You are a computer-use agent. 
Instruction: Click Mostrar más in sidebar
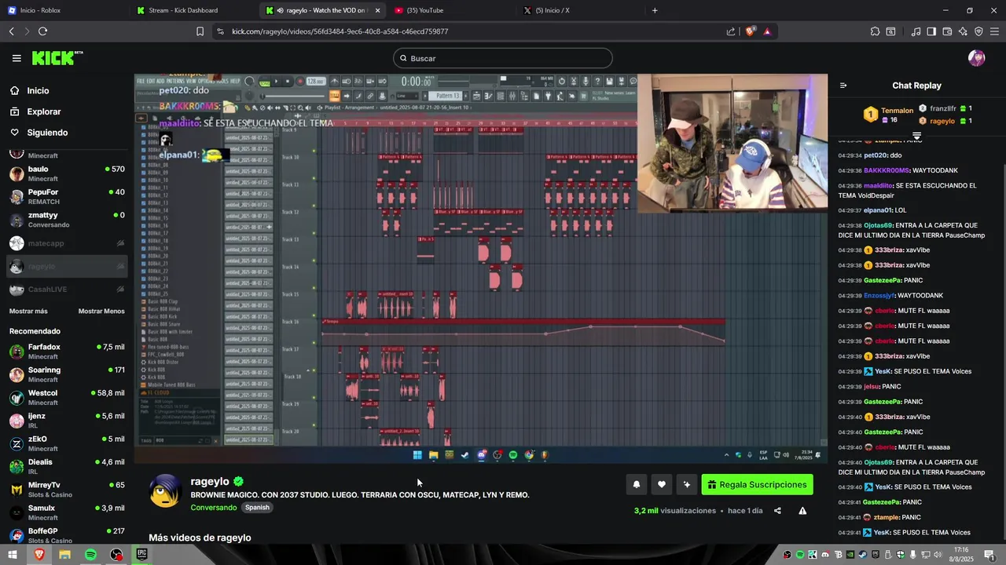(28, 312)
